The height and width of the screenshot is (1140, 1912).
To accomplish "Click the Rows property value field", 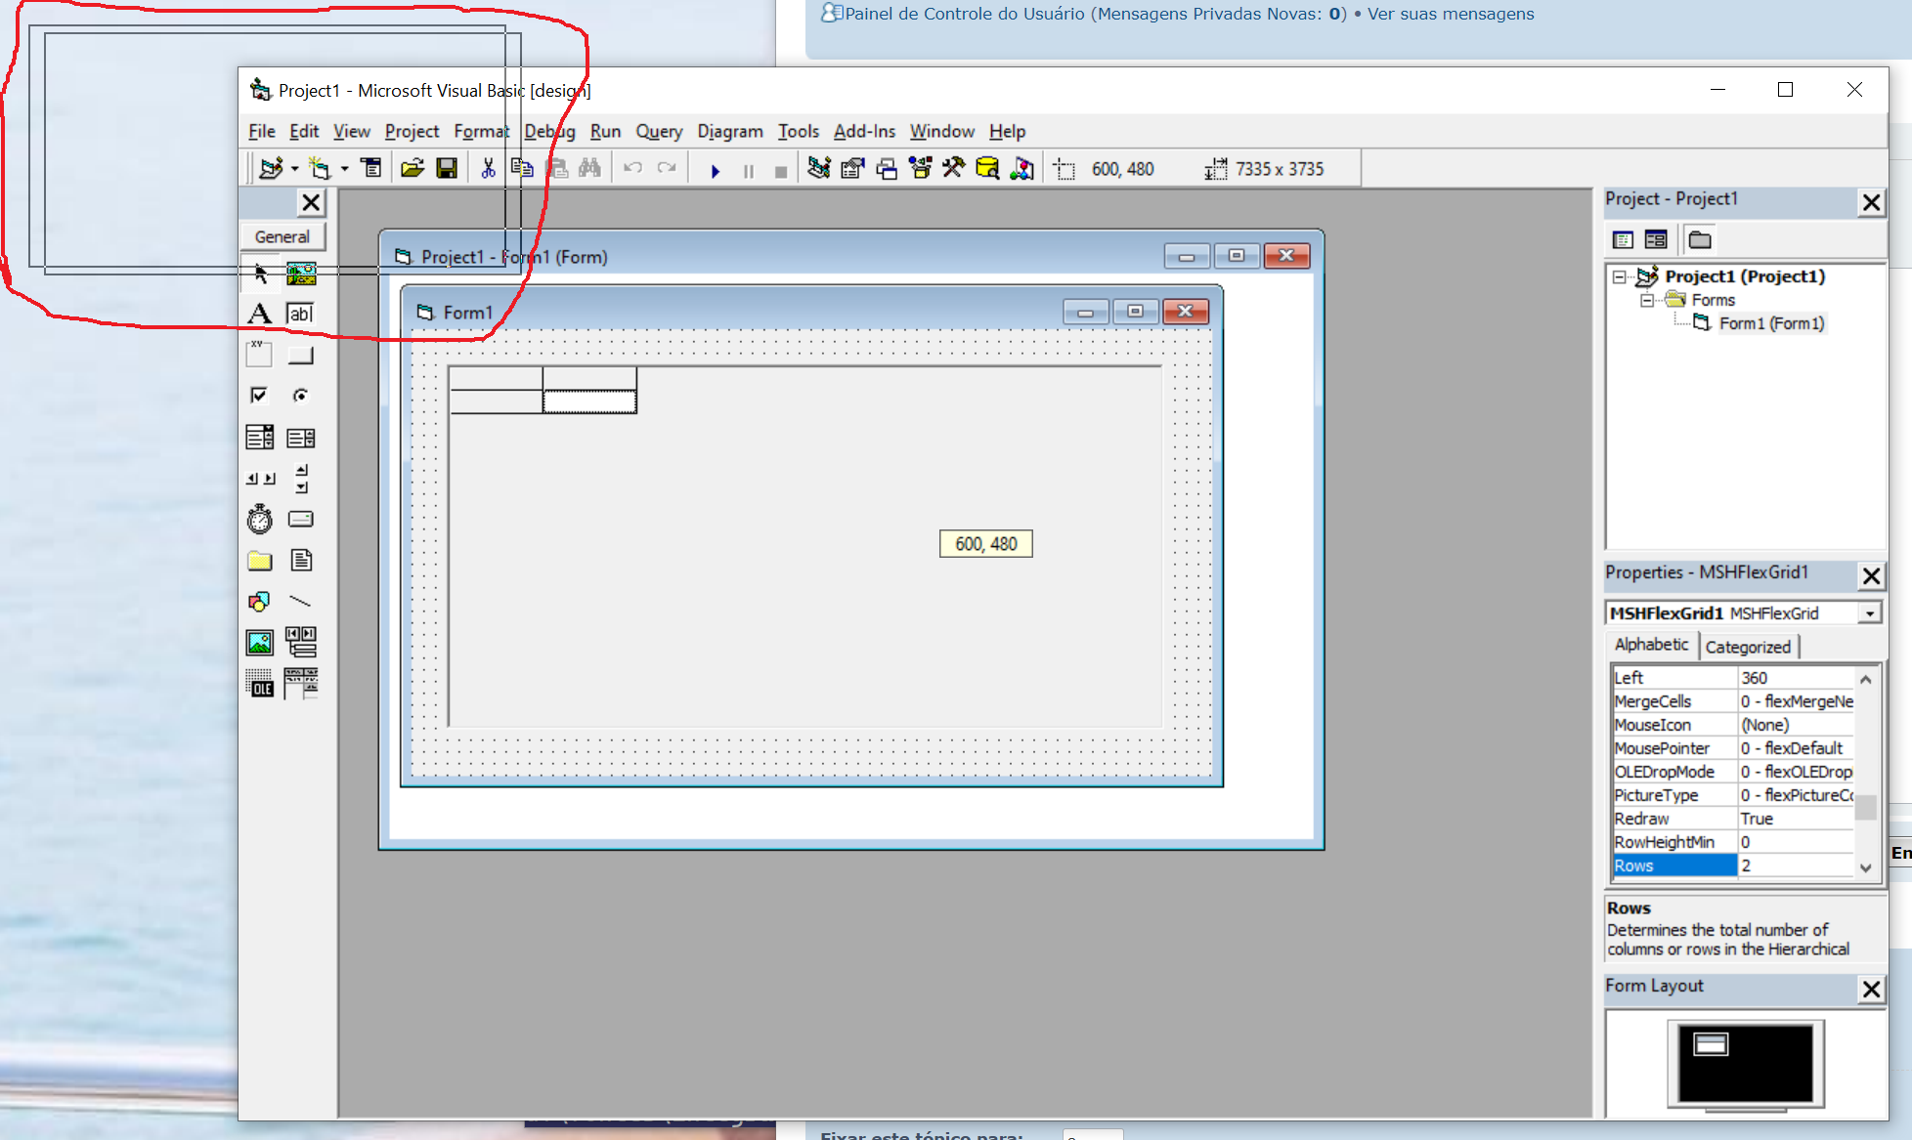I will click(x=1795, y=866).
